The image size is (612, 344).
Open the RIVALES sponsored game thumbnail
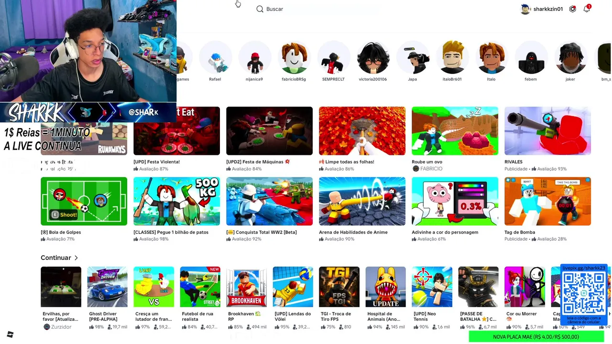tap(547, 131)
